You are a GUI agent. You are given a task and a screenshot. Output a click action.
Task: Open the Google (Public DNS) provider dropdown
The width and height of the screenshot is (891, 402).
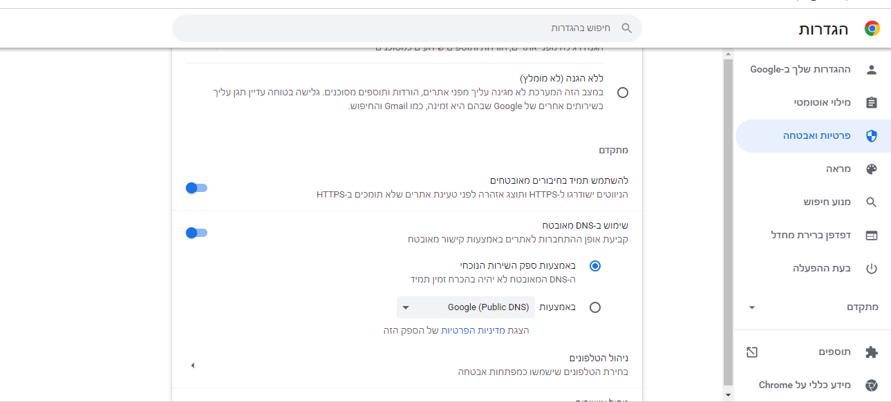[465, 307]
